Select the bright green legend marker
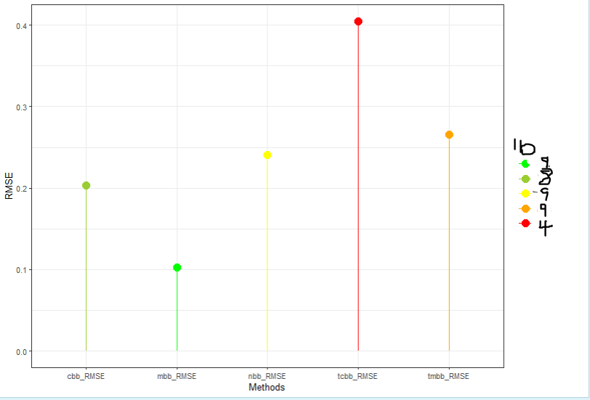 [525, 164]
